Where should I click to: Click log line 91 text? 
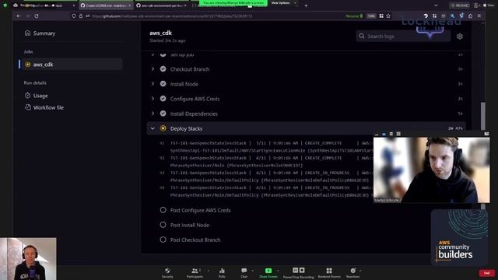pos(272,147)
